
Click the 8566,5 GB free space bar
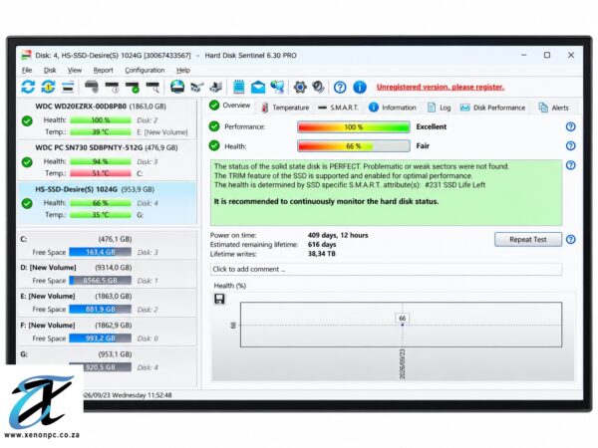pos(101,281)
